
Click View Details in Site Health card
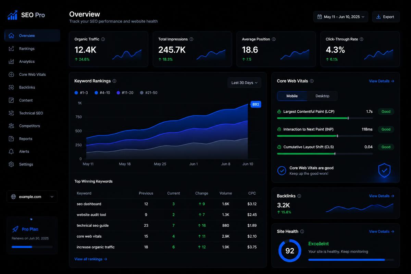click(x=382, y=232)
